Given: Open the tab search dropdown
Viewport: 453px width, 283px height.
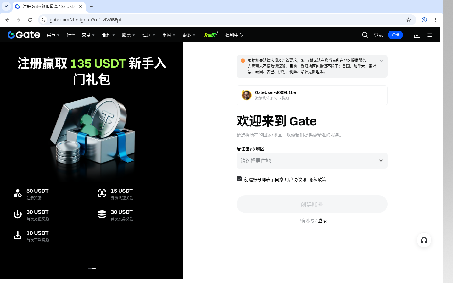Looking at the screenshot, I should [6, 6].
